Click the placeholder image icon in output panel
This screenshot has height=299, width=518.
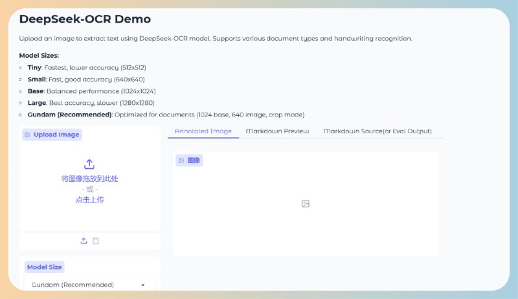pos(305,204)
